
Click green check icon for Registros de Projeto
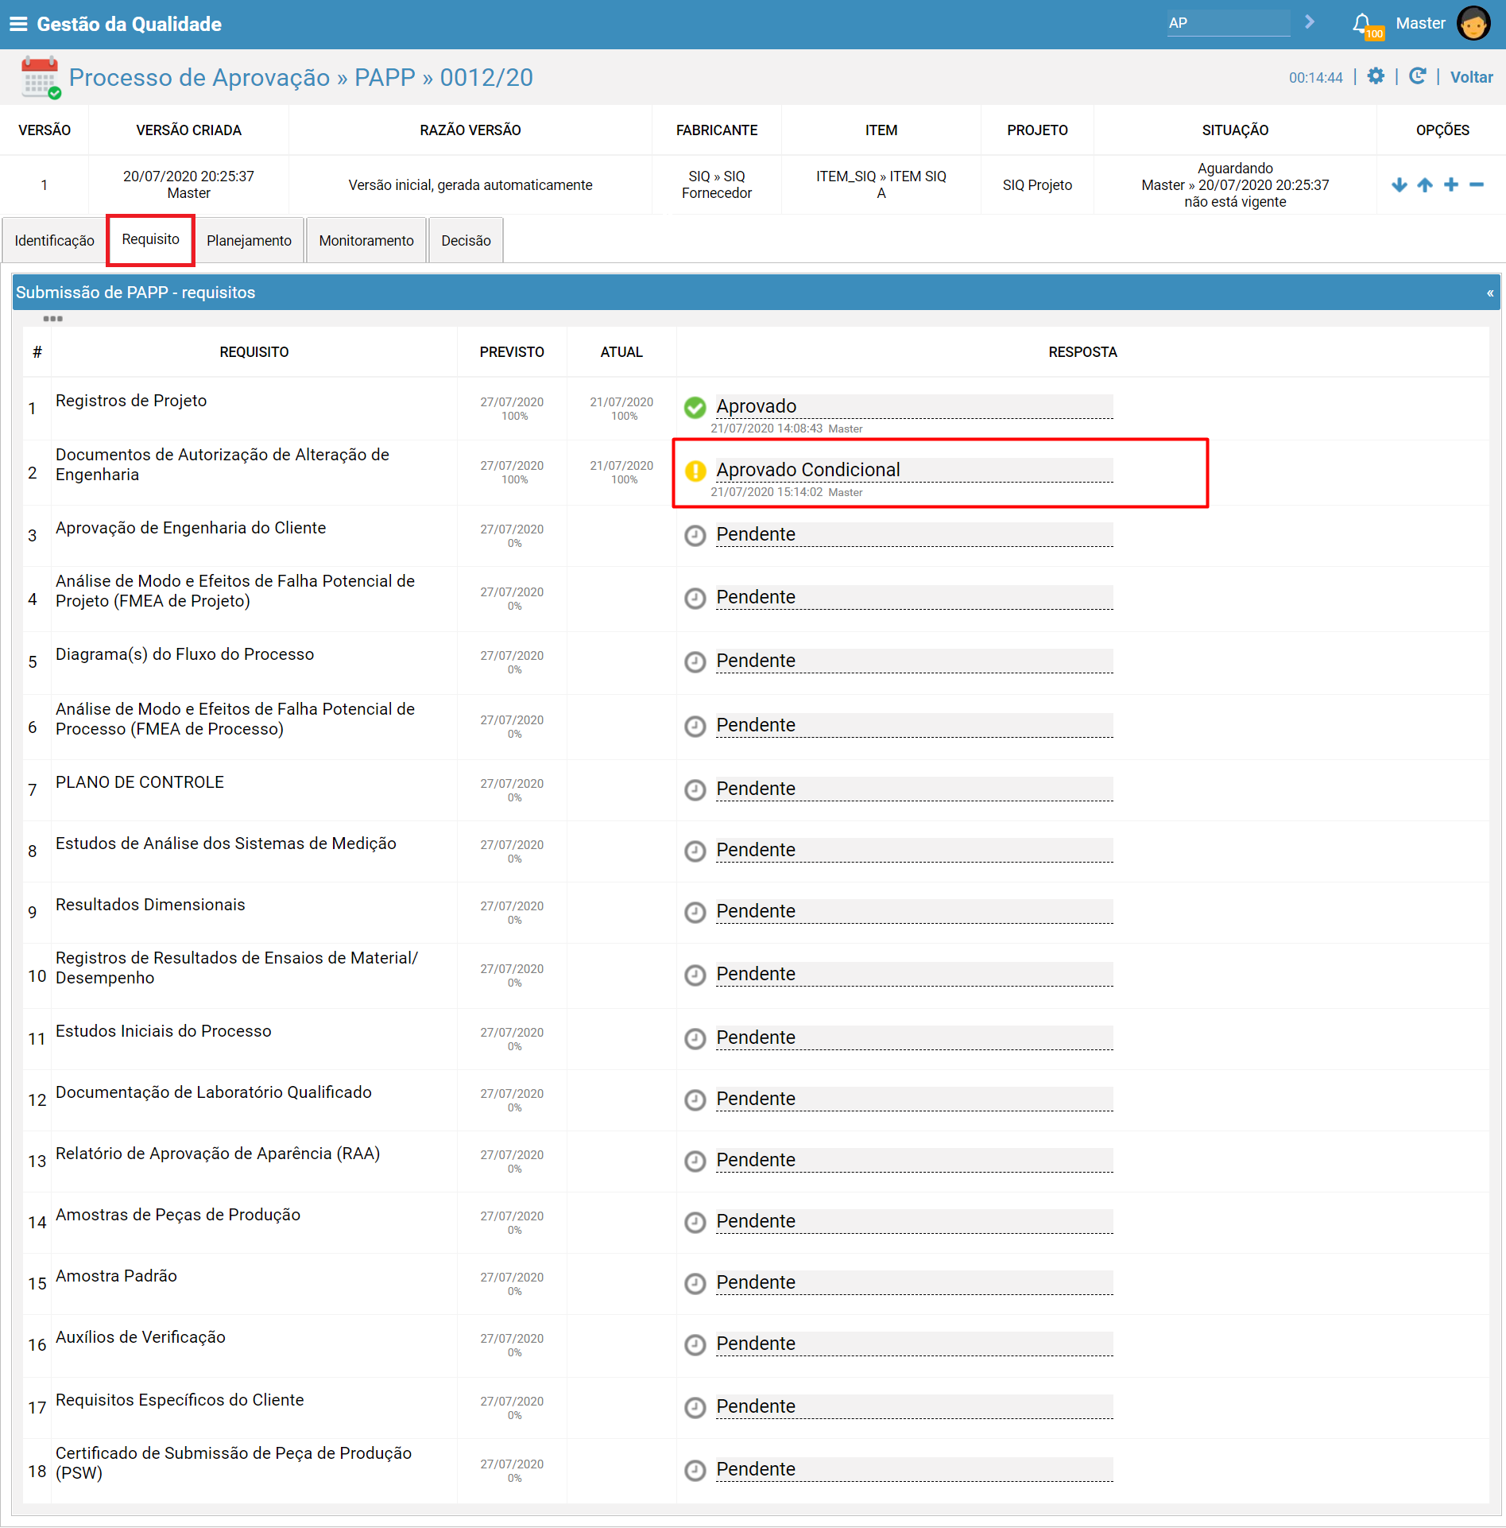(695, 408)
